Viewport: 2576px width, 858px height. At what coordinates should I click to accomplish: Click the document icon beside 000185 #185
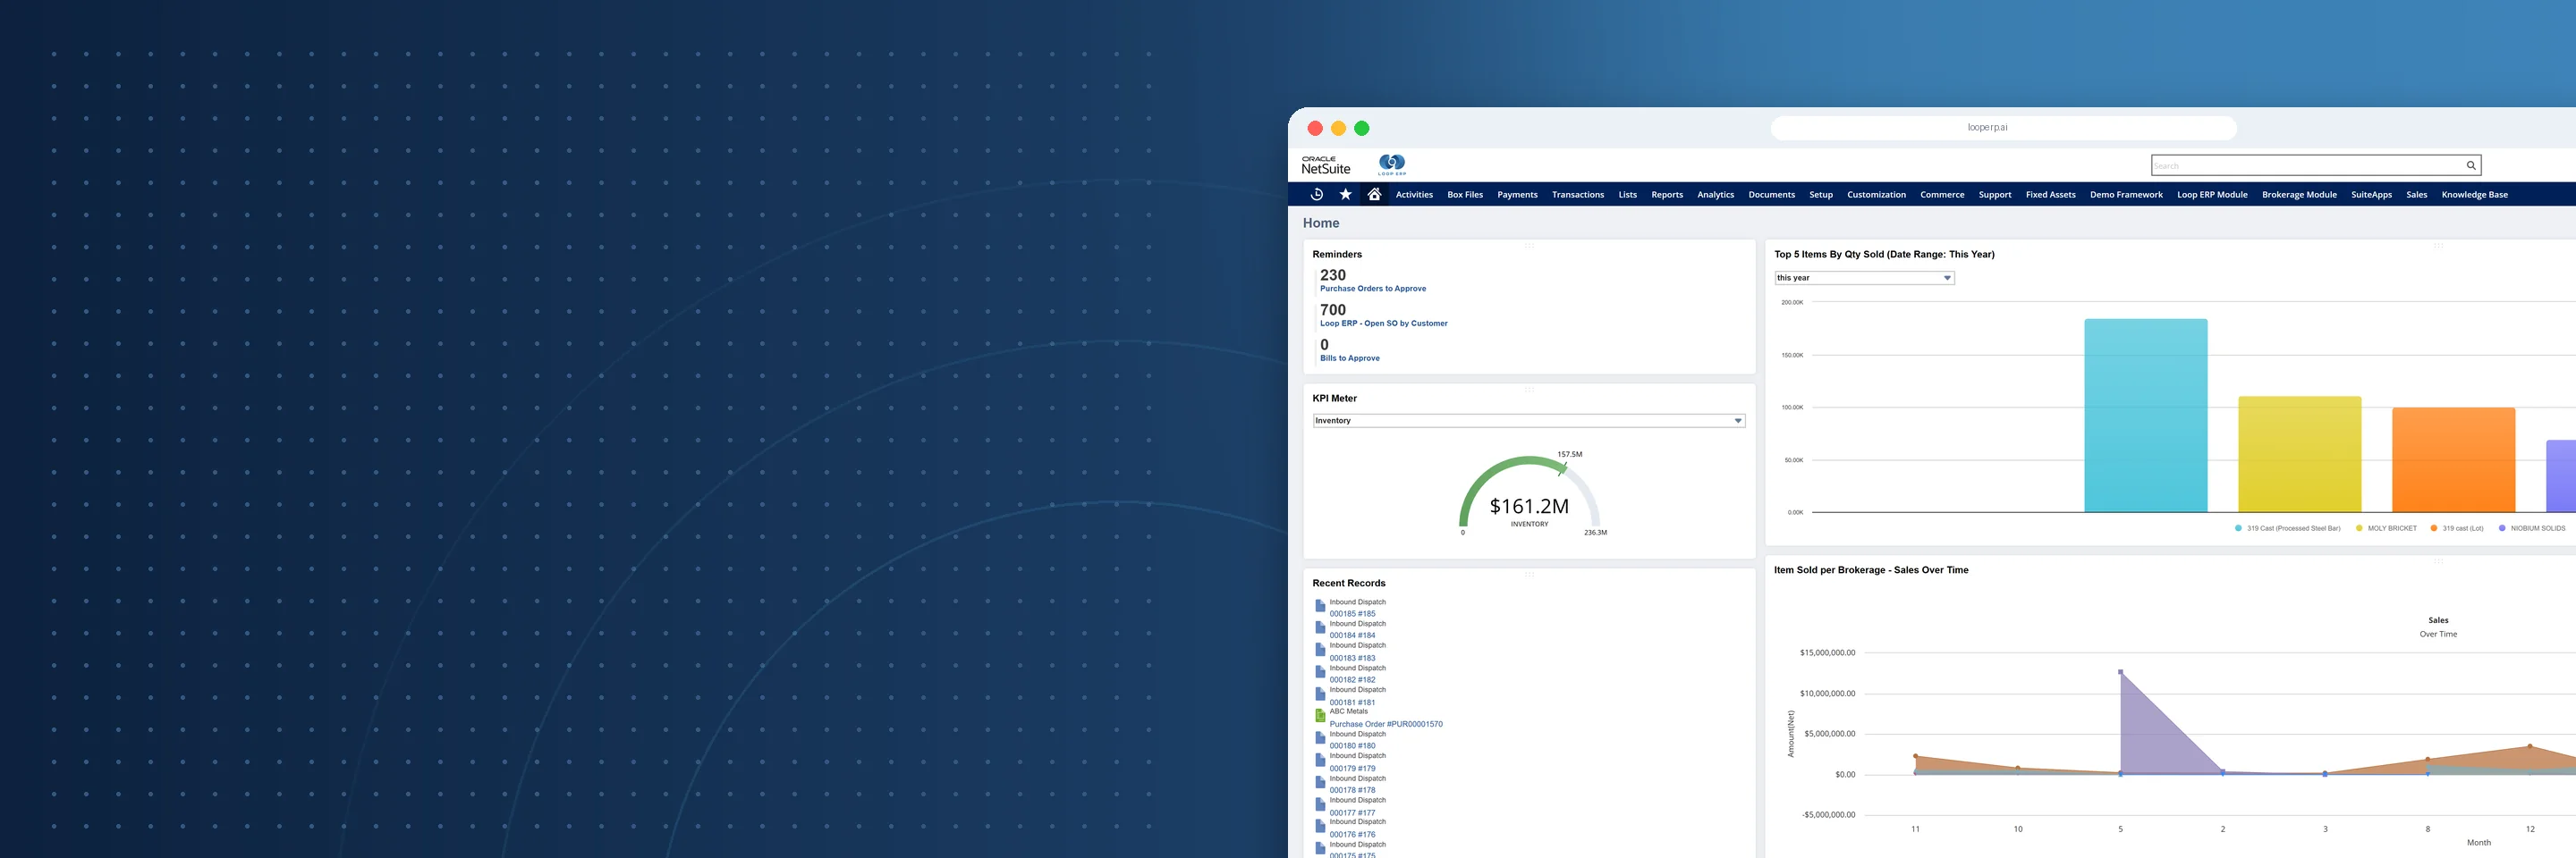[1320, 605]
